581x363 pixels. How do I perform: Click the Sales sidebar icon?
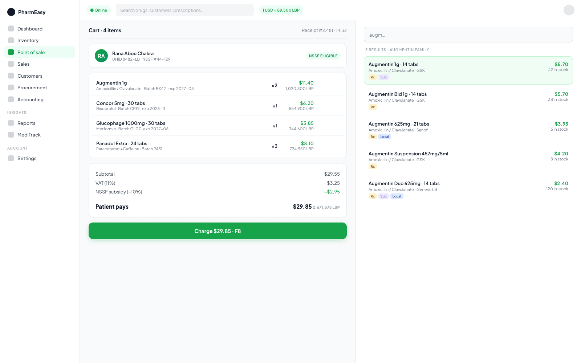[11, 64]
